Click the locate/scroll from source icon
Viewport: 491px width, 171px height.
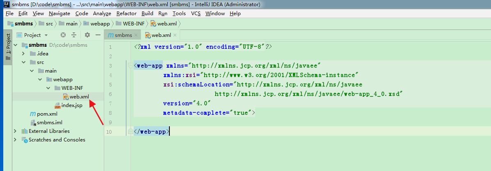63,35
